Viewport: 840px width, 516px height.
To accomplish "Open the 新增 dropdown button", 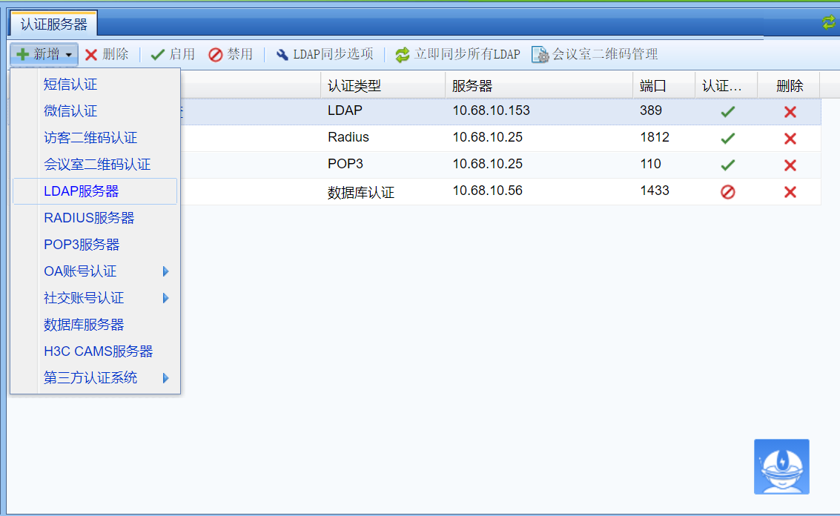I will coord(44,55).
